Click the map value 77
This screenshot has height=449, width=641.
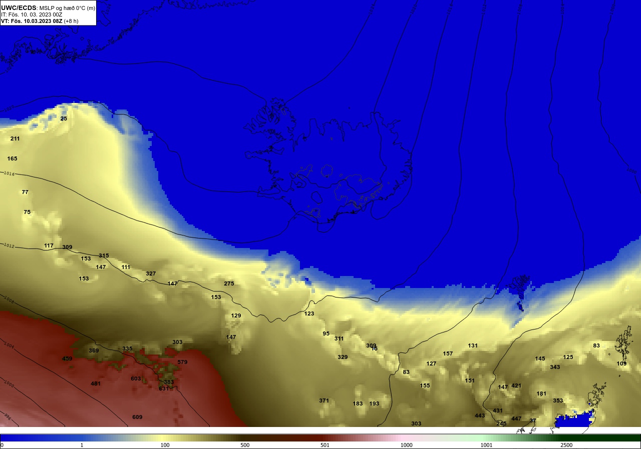coord(25,192)
